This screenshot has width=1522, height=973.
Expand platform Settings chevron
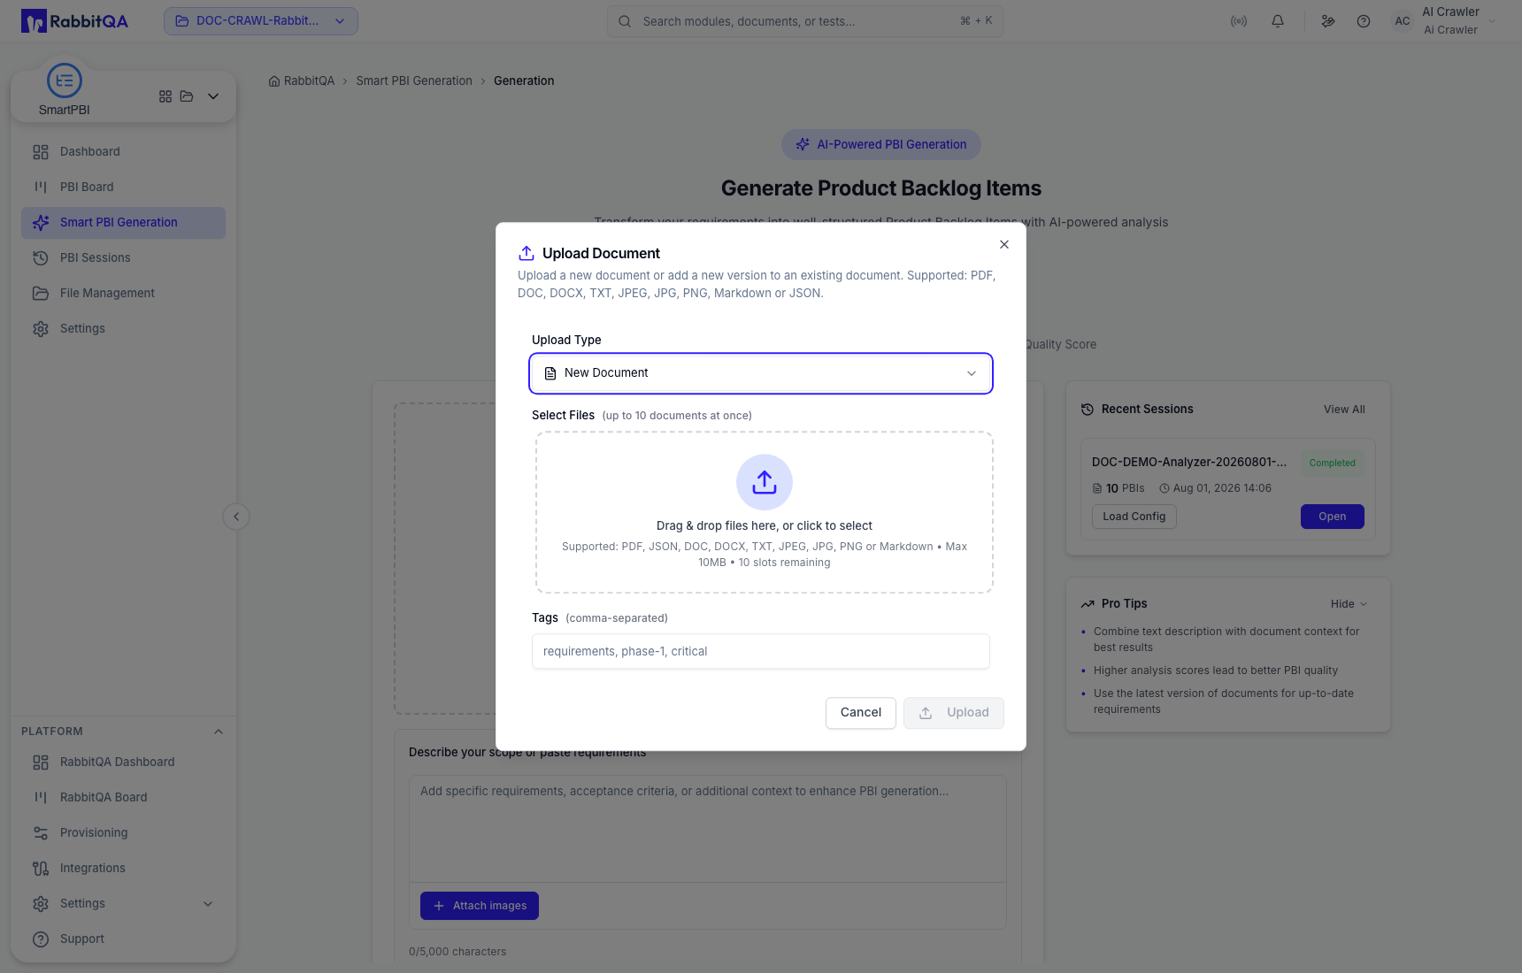[x=208, y=903]
